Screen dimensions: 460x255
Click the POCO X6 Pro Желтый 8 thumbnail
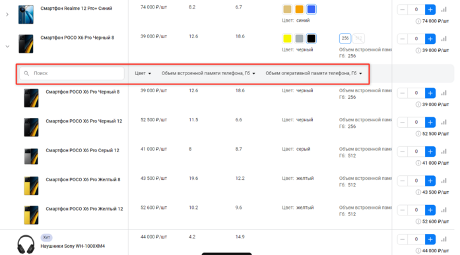31,185
